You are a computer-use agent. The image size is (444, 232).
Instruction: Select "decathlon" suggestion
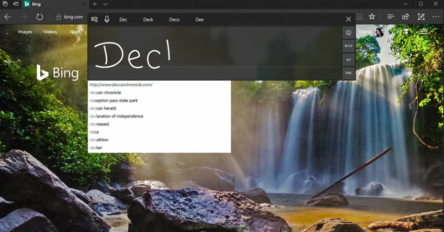tap(159, 140)
